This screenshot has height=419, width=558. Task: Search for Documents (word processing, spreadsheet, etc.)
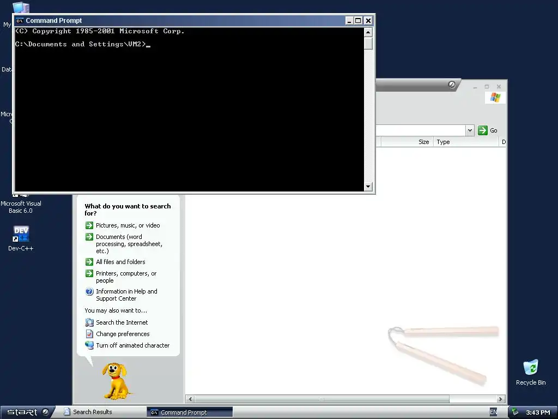129,244
